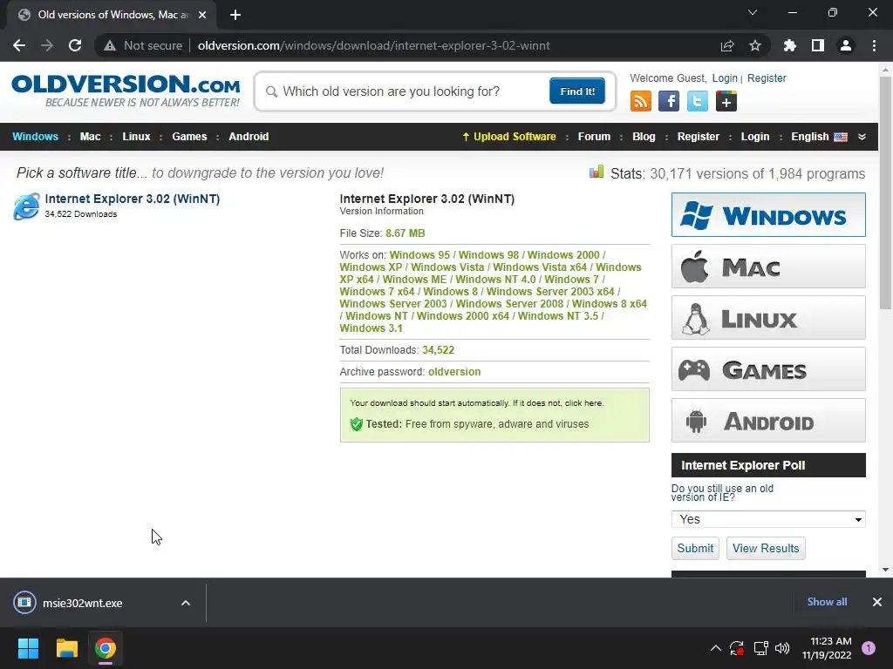Select the Windows nav menu item
The height and width of the screenshot is (669, 893).
(x=35, y=137)
